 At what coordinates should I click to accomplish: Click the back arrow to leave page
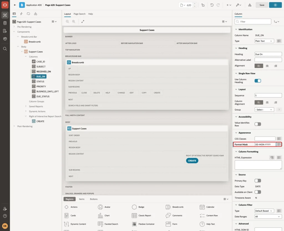point(15,5)
